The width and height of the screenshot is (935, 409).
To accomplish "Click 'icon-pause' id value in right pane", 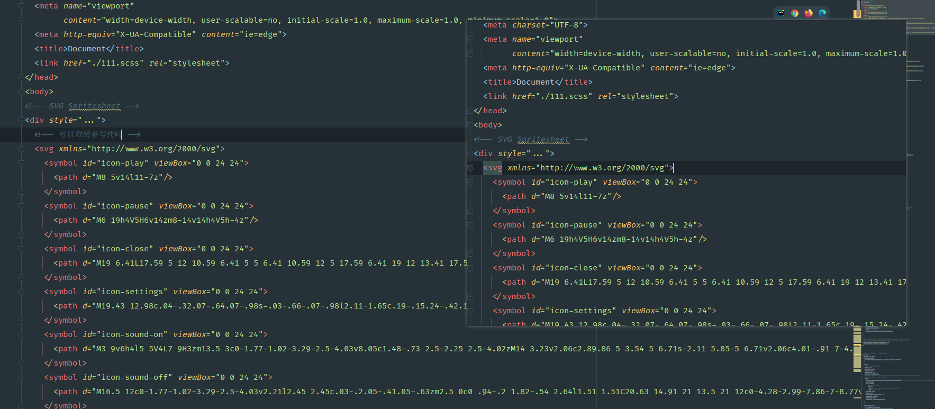I will 574,225.
